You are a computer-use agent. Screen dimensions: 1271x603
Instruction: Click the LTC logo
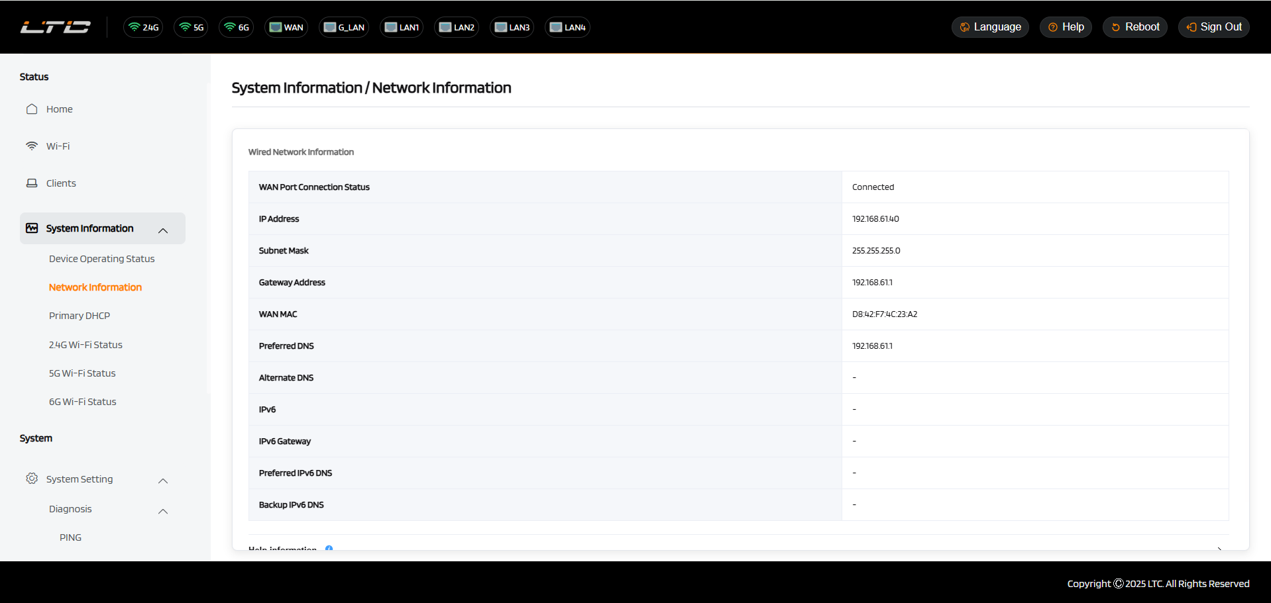coord(56,27)
